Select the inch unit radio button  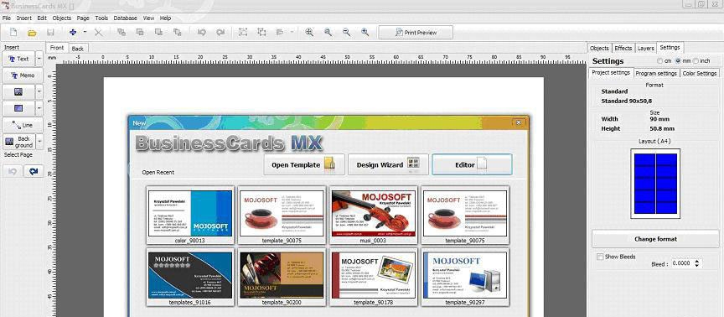[x=696, y=61]
